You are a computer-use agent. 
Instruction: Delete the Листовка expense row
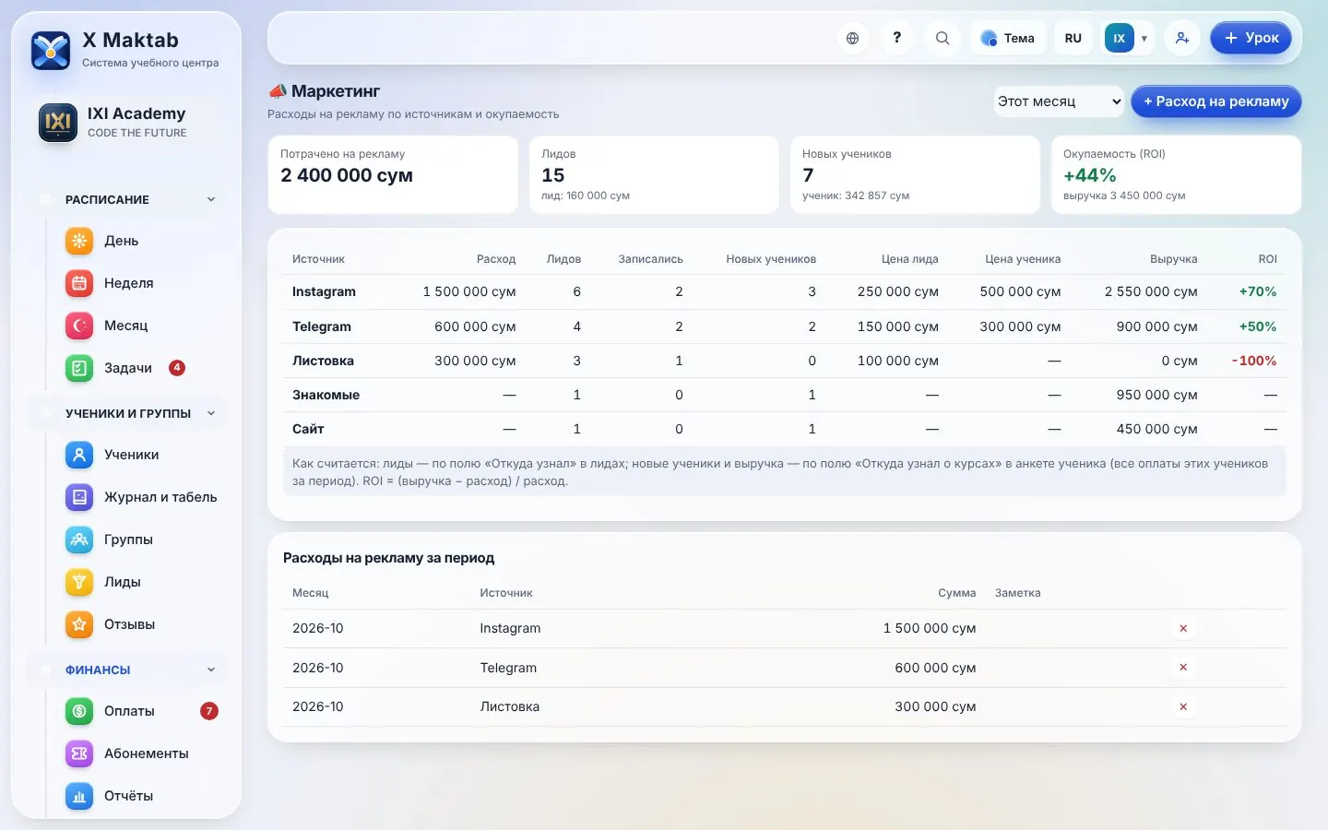tap(1183, 706)
